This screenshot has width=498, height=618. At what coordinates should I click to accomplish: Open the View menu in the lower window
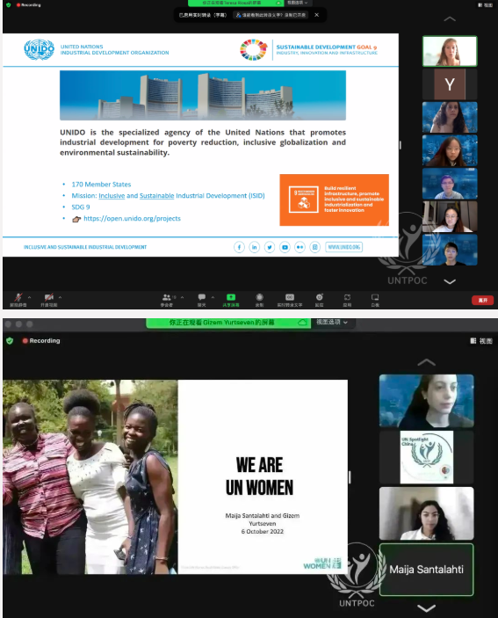481,341
